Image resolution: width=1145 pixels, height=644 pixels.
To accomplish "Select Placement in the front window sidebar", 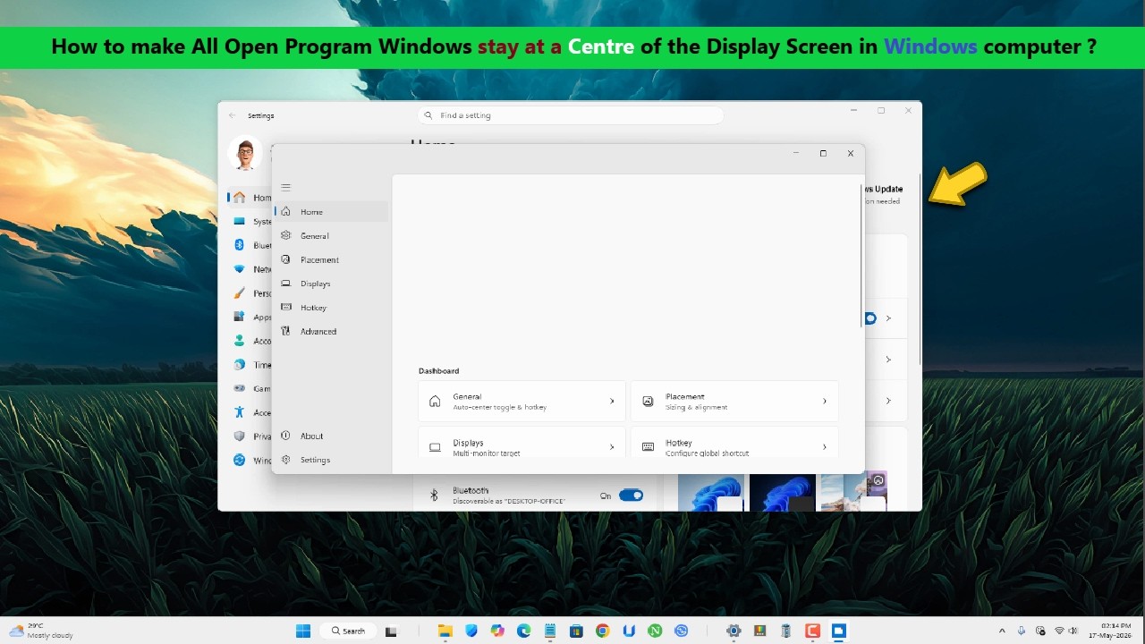I will point(331,260).
